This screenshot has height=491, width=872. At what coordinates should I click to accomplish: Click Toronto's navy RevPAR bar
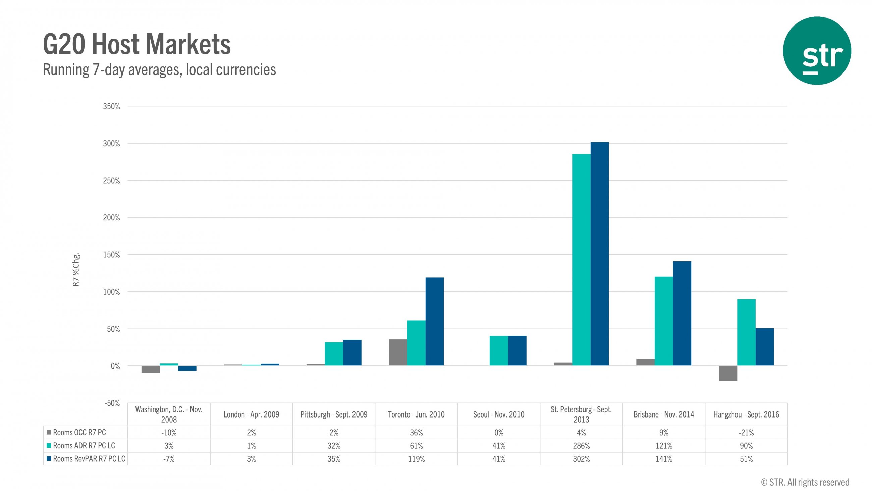point(434,321)
